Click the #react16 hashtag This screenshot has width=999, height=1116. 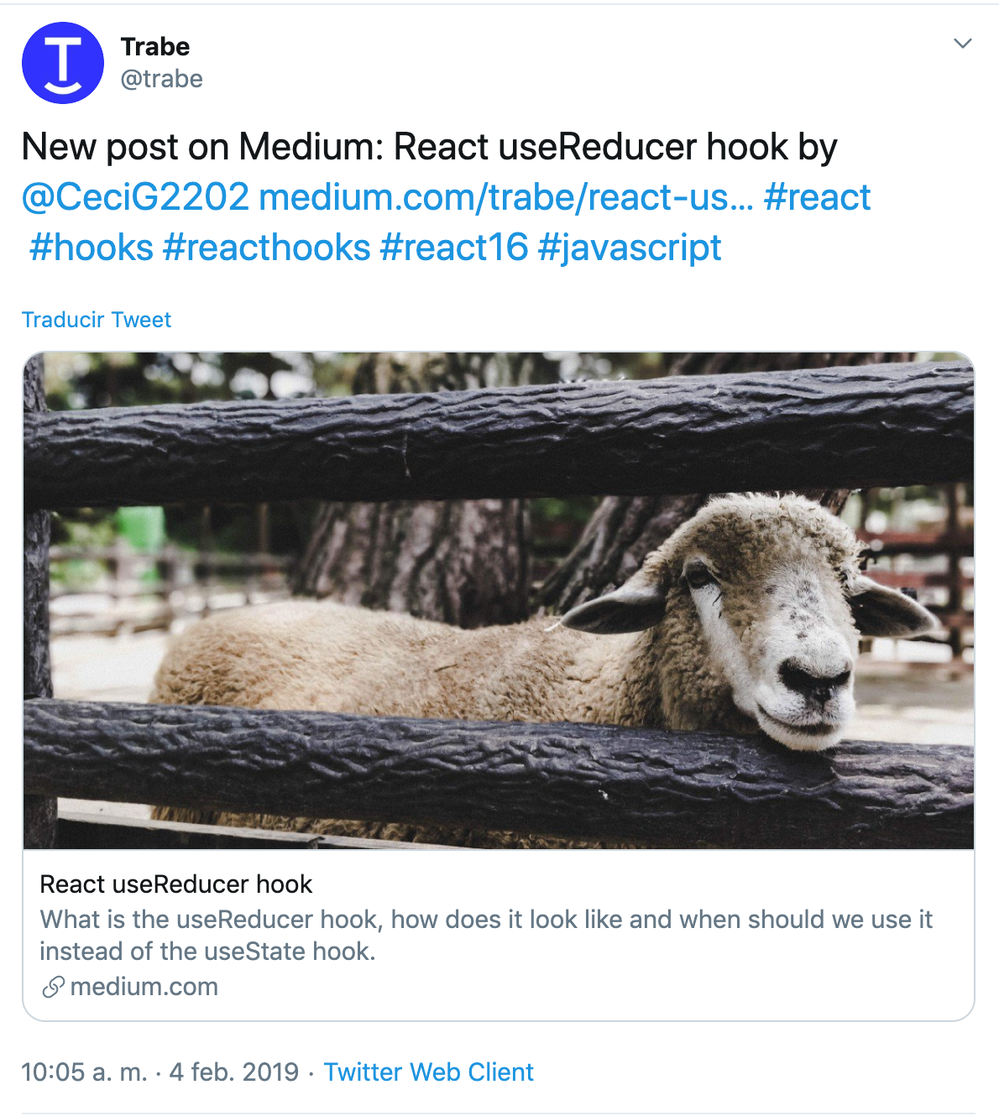click(454, 248)
